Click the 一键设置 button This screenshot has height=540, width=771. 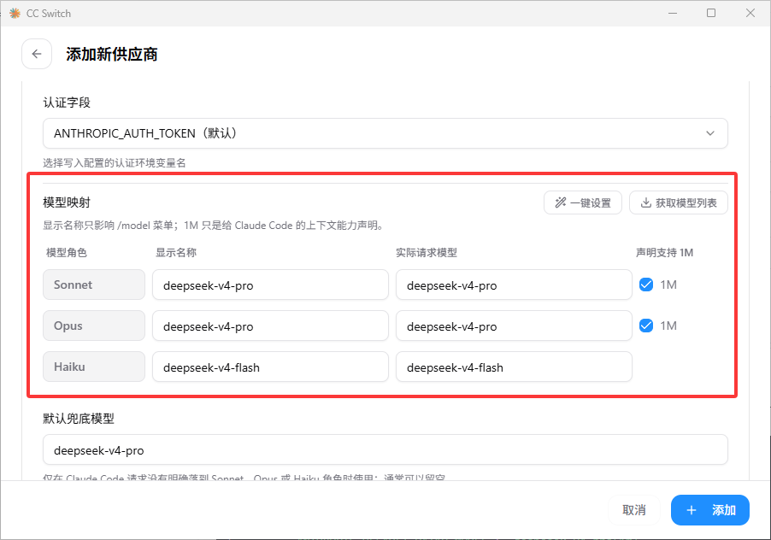click(583, 202)
